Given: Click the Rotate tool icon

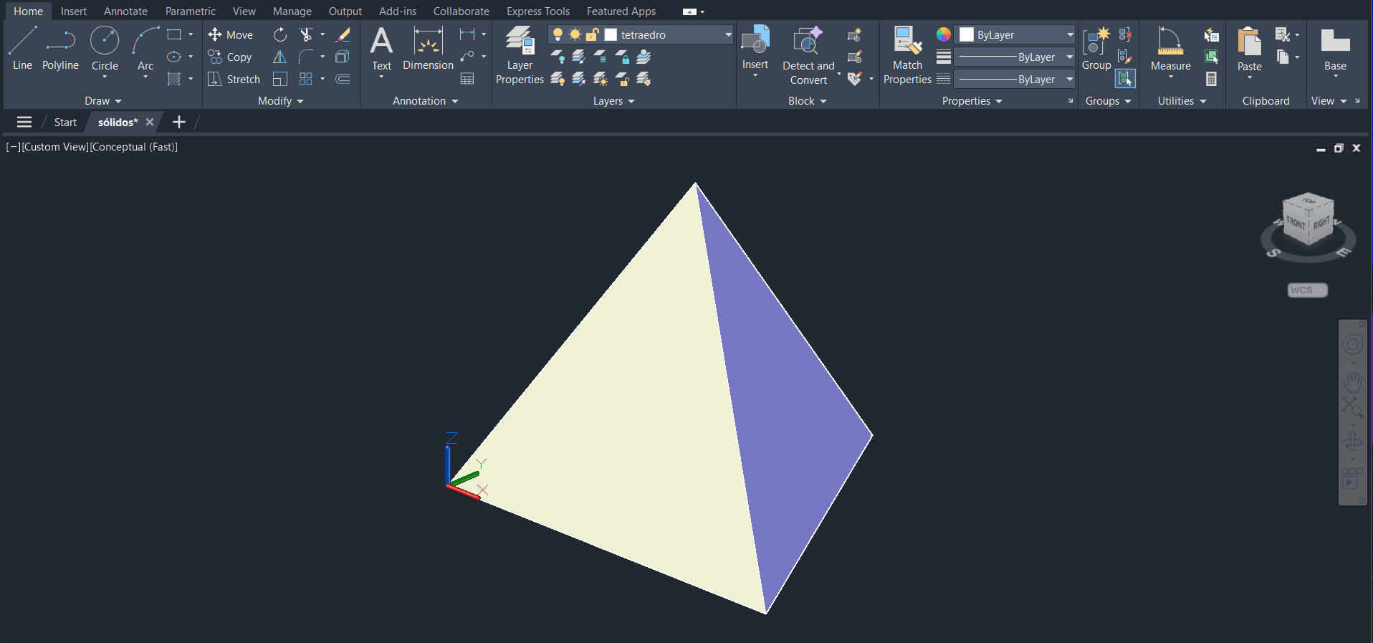Looking at the screenshot, I should (x=280, y=34).
